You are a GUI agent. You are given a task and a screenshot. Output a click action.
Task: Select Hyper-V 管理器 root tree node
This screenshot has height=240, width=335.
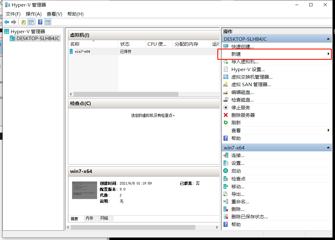tap(25, 31)
